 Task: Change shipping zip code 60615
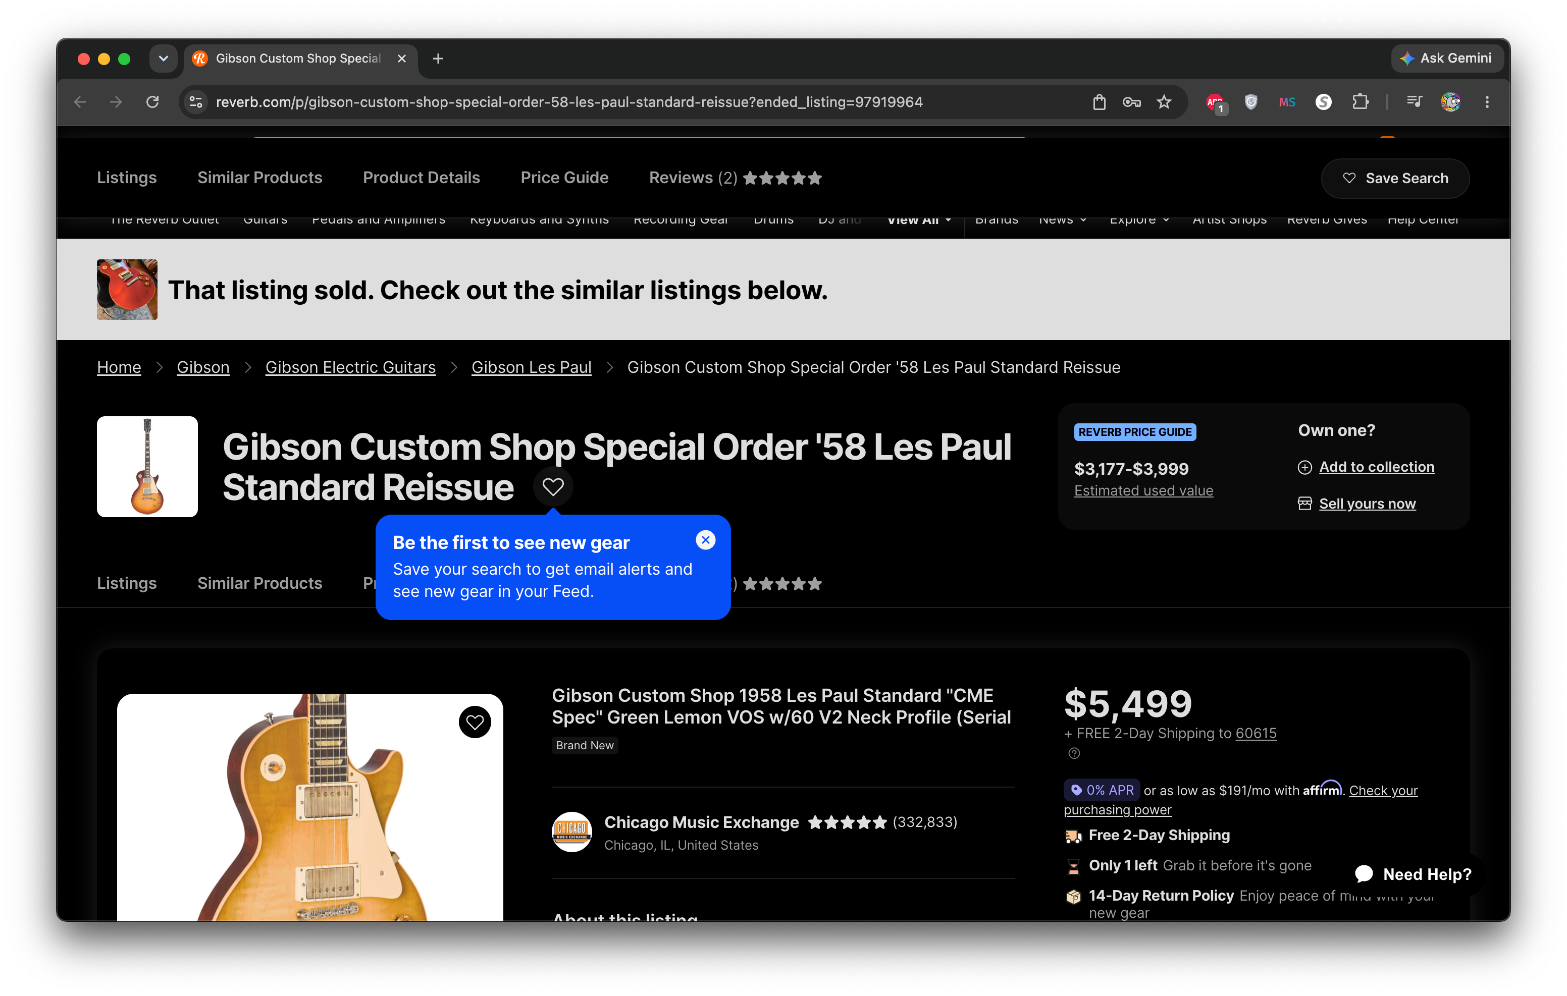coord(1256,733)
